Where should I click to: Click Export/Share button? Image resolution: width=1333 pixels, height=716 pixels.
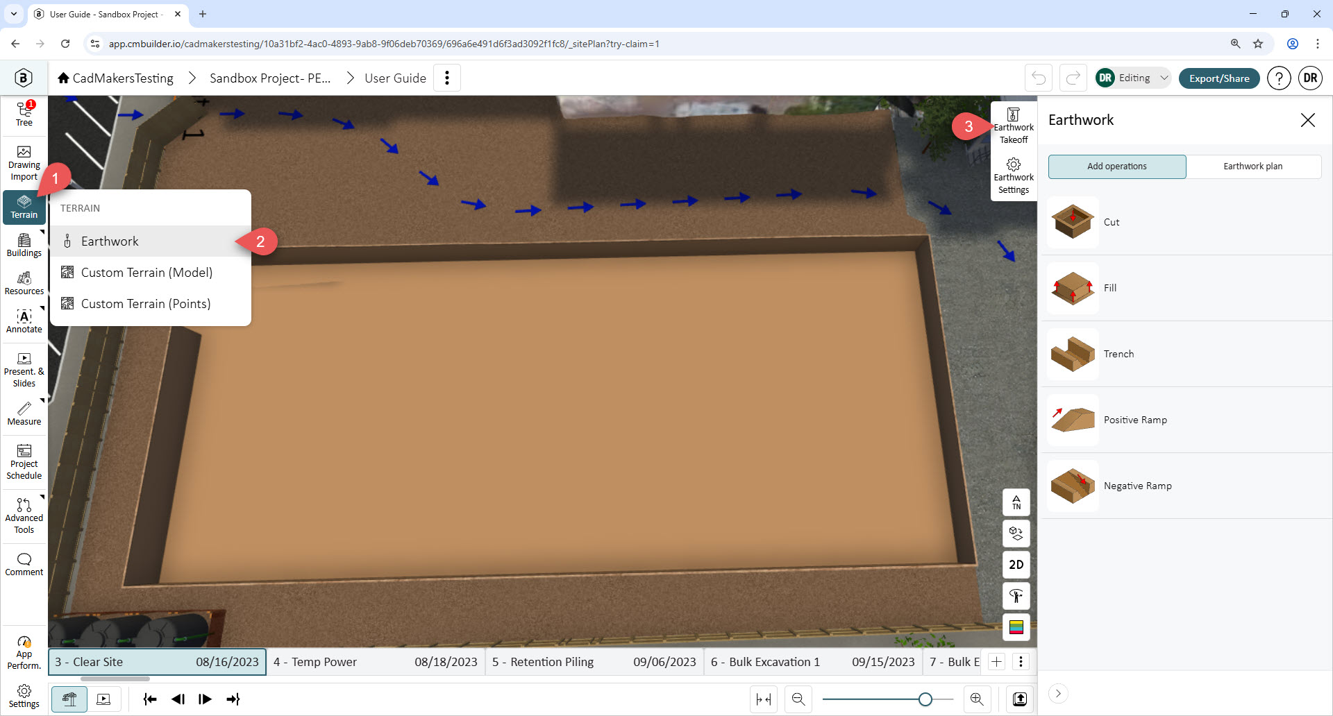coord(1219,78)
